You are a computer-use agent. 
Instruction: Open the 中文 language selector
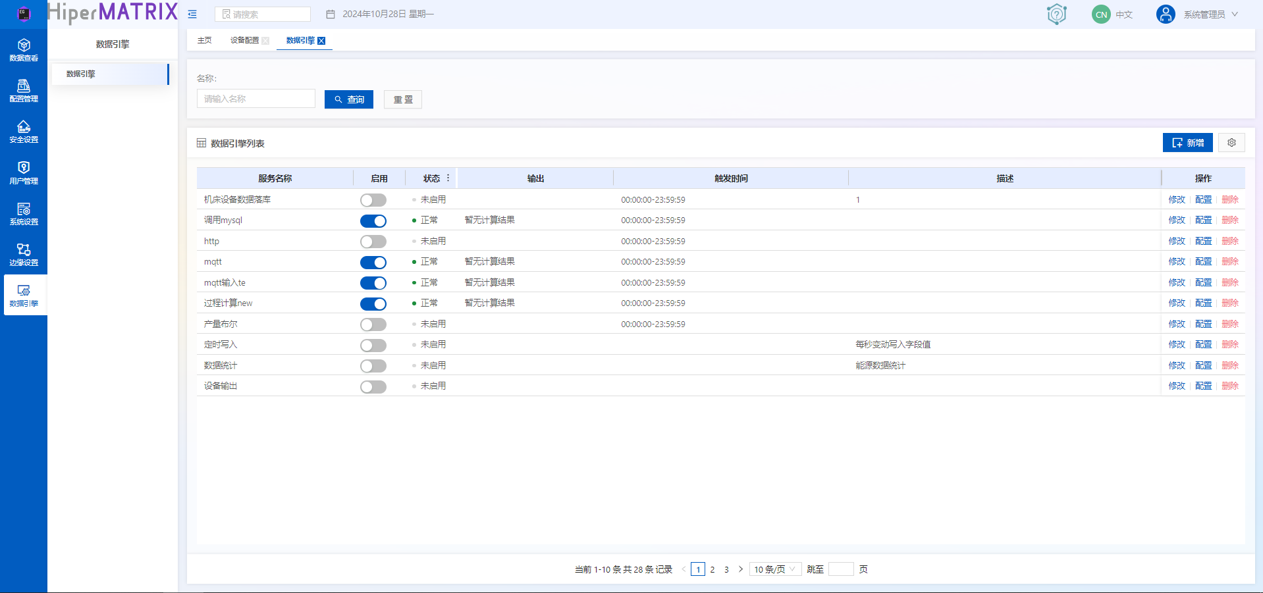(x=1124, y=14)
